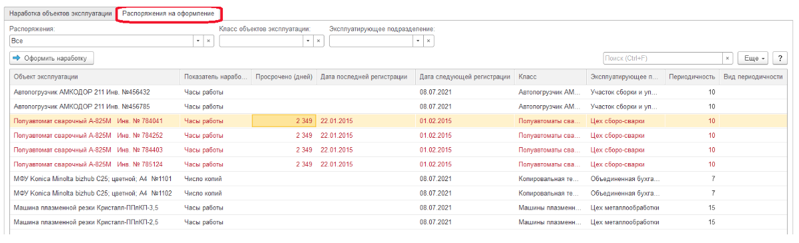Screen dimensions: 799x243
Task: Click the Распоряжения field showing Все
Action: 101,41
